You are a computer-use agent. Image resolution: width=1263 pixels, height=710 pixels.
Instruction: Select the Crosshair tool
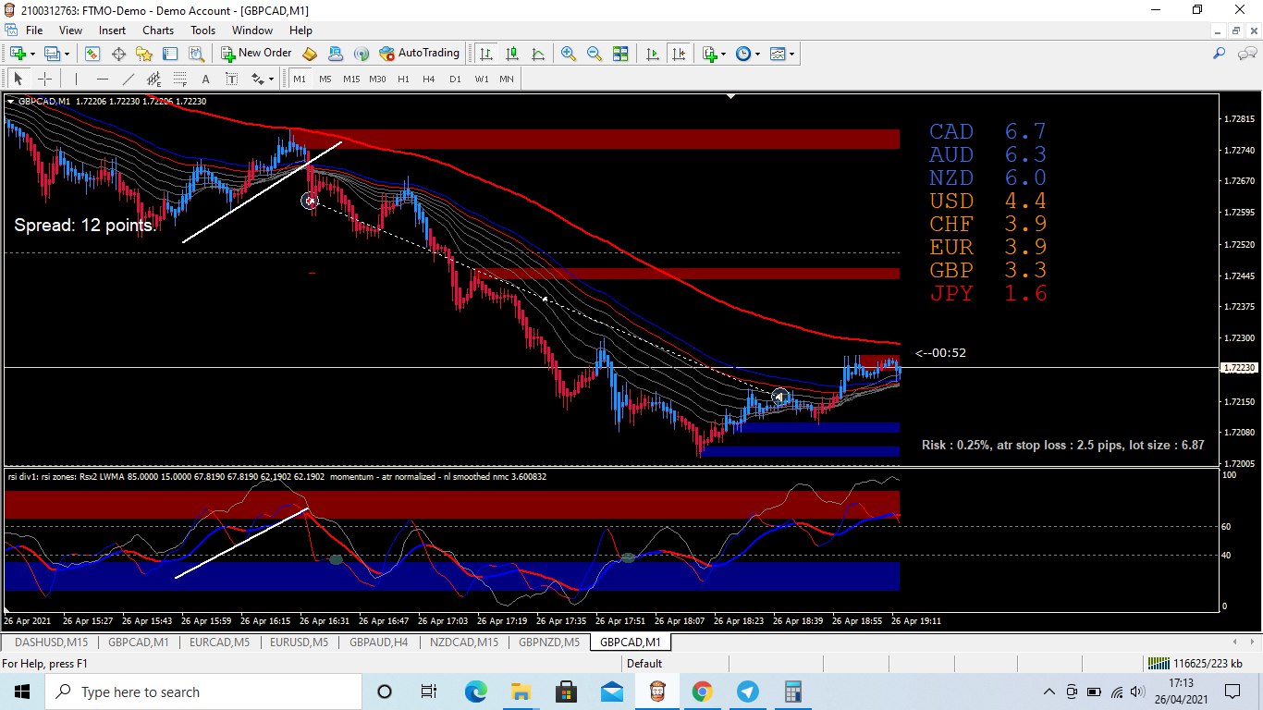(x=43, y=80)
